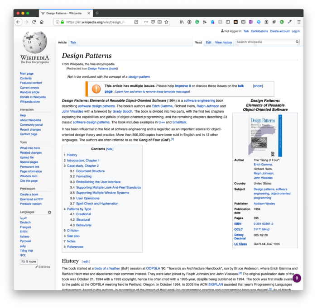Click the blue circular Zoom extension icon
Image resolution: width=317 pixels, height=308 pixels.
pyautogui.click(x=259, y=22)
